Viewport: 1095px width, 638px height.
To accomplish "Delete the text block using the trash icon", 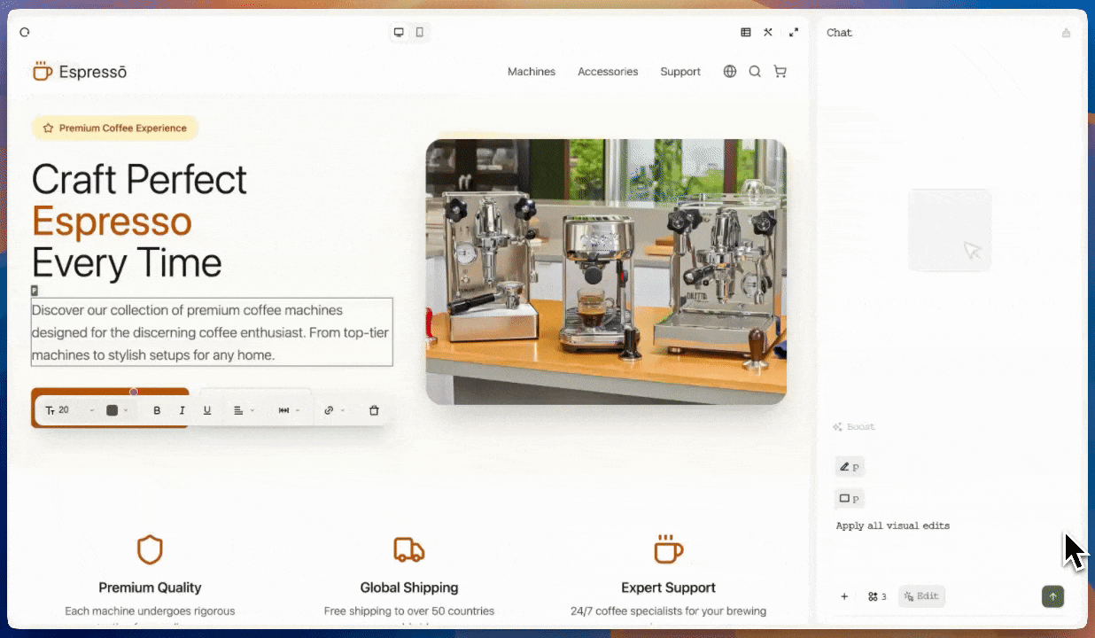I will 374,409.
